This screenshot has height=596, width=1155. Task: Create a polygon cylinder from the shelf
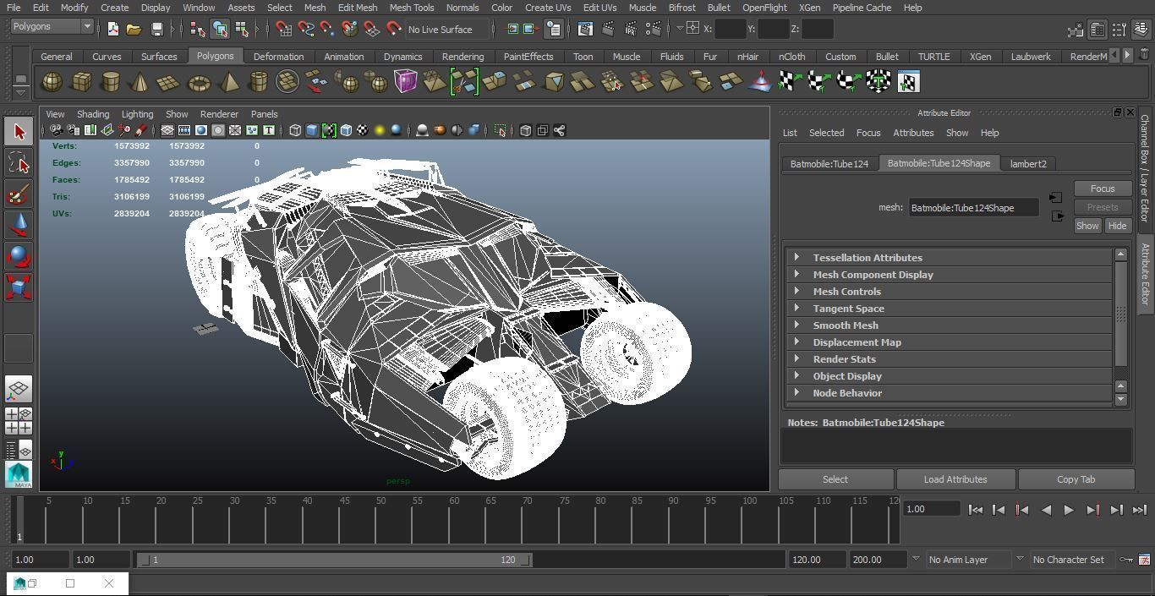110,82
